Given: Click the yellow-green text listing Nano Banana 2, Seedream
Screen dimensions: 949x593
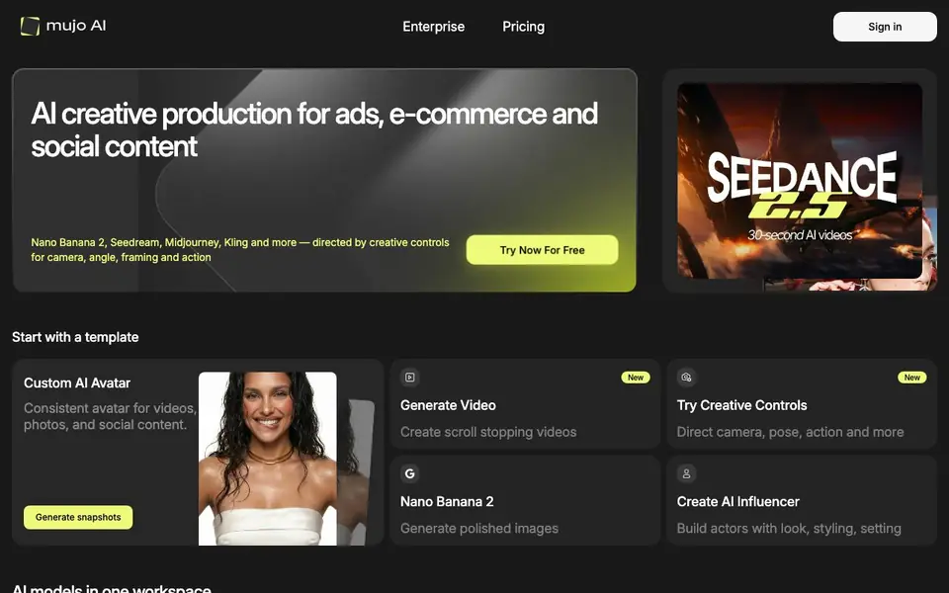Looking at the screenshot, I should click(240, 250).
